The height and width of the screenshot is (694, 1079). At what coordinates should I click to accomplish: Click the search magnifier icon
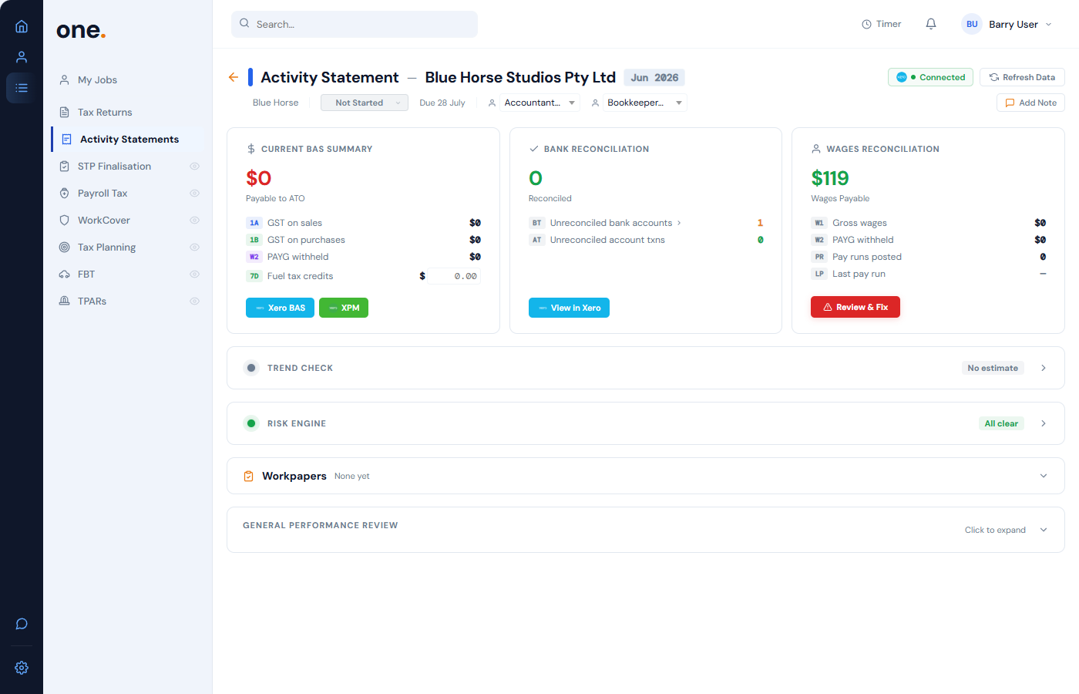(244, 23)
